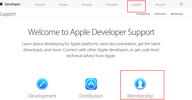Select Development in the Support sub-navigation
Image resolution: width=192 pixels, height=100 pixels.
coord(143,14)
